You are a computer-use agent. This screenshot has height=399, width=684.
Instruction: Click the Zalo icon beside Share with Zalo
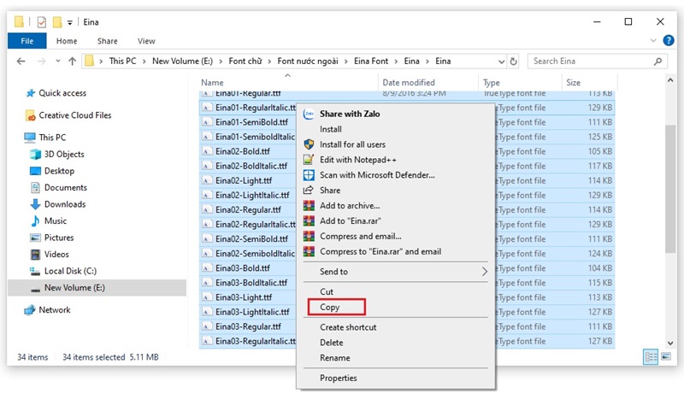pos(309,114)
